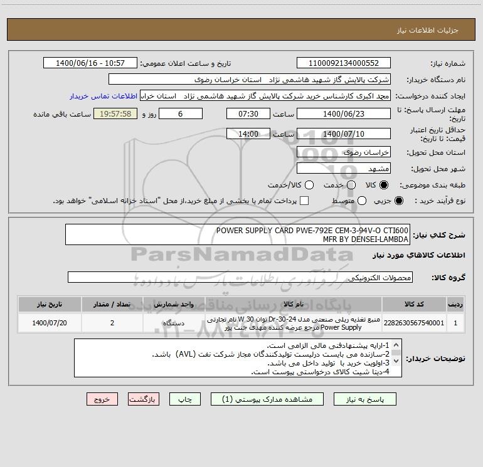This screenshot has width=483, height=467.
Task: Click the ردیف column header
Action: (455, 304)
